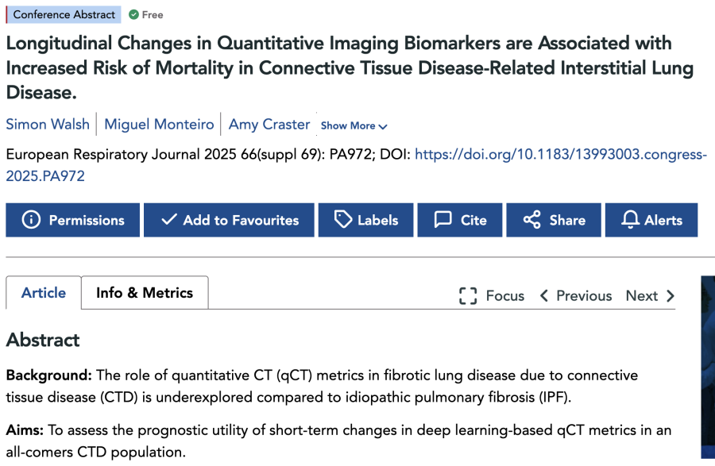Select the Article tab

pos(43,292)
